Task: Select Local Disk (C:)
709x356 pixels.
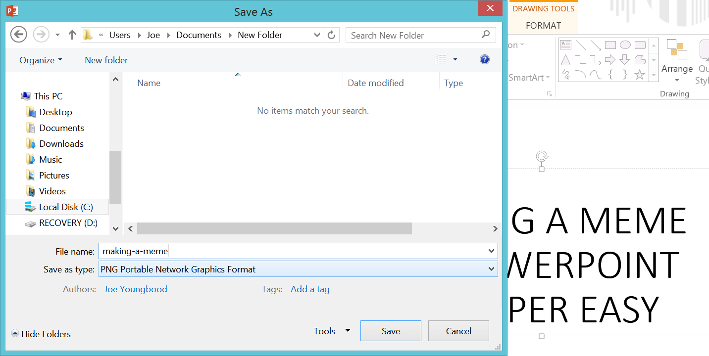Action: 58,207
